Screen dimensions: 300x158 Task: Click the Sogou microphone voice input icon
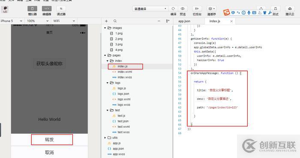point(249,13)
